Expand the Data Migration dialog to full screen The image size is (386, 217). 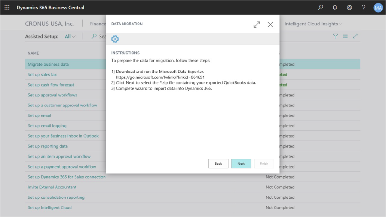pyautogui.click(x=257, y=25)
